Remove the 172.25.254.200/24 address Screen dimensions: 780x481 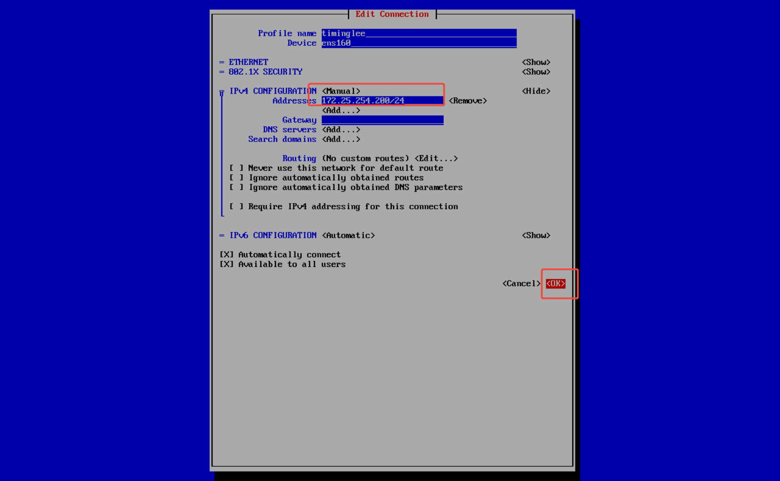[x=468, y=101]
